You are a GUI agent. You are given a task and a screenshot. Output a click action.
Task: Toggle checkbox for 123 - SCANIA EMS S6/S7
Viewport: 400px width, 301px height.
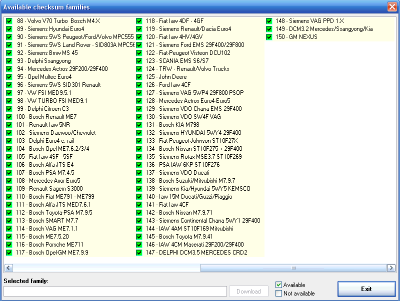139,61
